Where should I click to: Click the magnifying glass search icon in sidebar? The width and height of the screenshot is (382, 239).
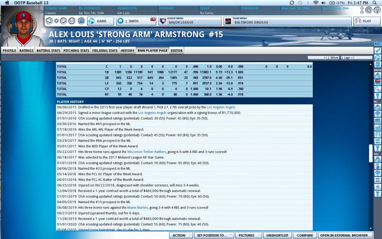click(x=377, y=89)
